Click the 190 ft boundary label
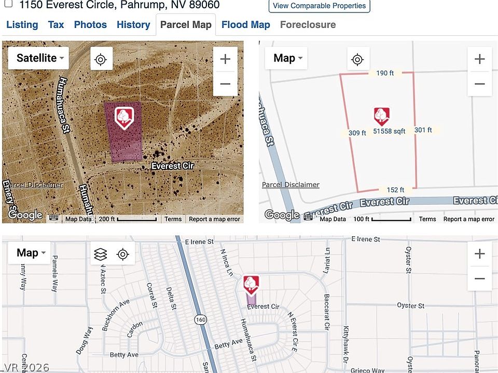 click(x=385, y=73)
